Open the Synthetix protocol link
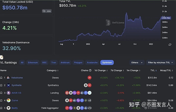The width and height of the screenshot is (176, 112). coord(16,85)
